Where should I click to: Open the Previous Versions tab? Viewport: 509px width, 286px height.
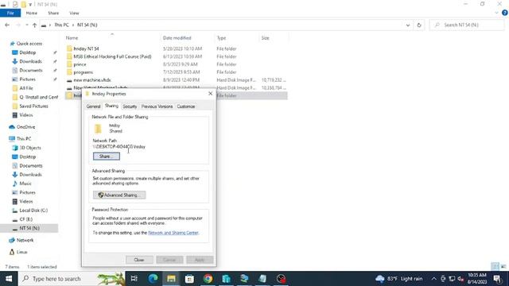[157, 106]
